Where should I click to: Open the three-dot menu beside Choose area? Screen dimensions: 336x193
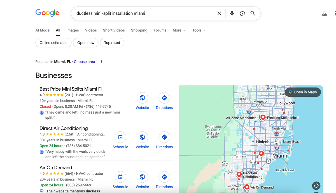101,61
